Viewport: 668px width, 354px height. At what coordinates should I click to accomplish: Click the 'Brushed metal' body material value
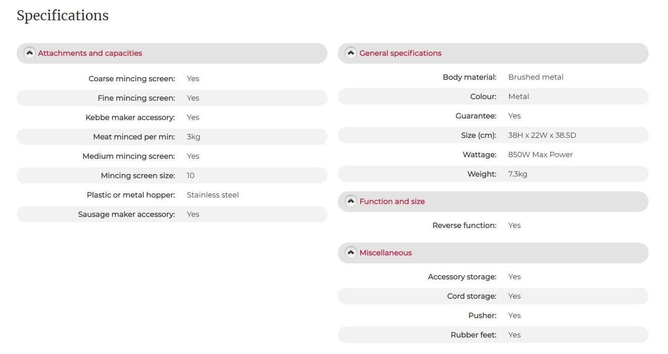535,77
